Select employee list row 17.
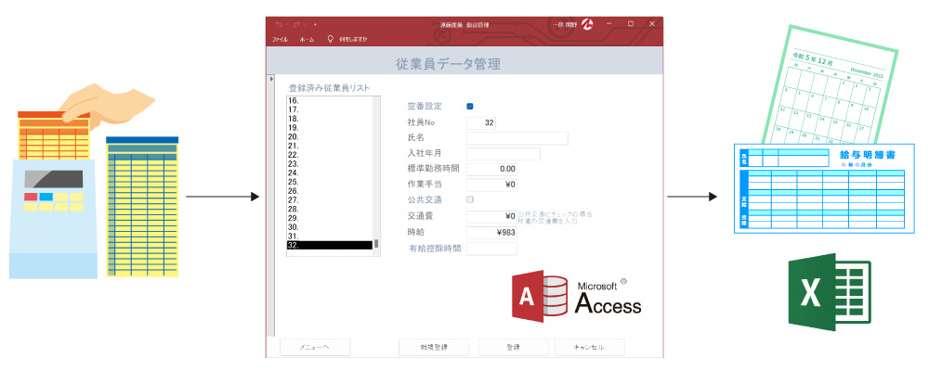Image resolution: width=929 pixels, height=371 pixels. tap(330, 109)
